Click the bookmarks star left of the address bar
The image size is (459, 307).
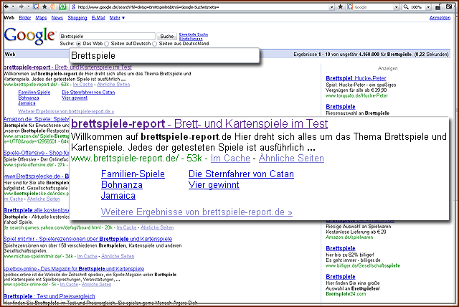pyautogui.click(x=44, y=6)
